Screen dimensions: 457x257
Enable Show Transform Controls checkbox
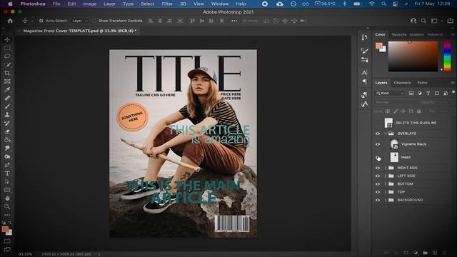[94, 21]
